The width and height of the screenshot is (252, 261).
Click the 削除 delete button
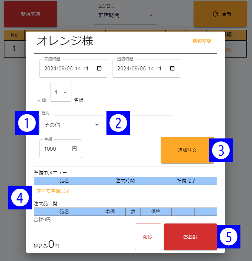[148, 237]
